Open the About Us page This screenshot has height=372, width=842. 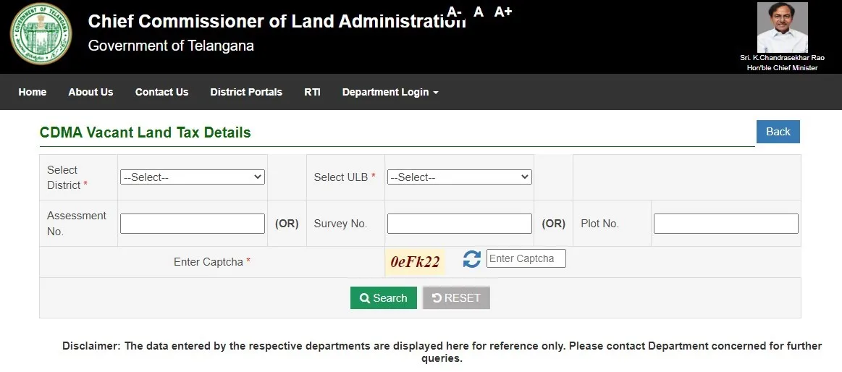pos(90,92)
